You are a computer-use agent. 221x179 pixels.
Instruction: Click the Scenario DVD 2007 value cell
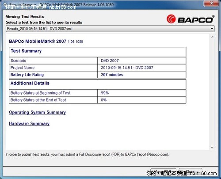click(141, 61)
